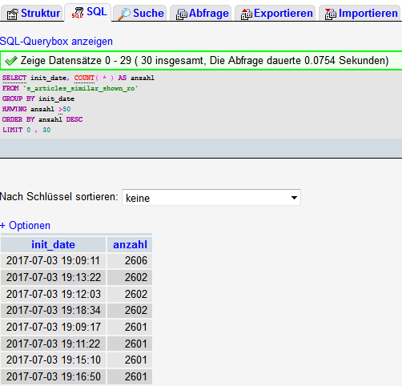Click the Importieren tab icon
This screenshot has height=386, width=402.
point(331,14)
